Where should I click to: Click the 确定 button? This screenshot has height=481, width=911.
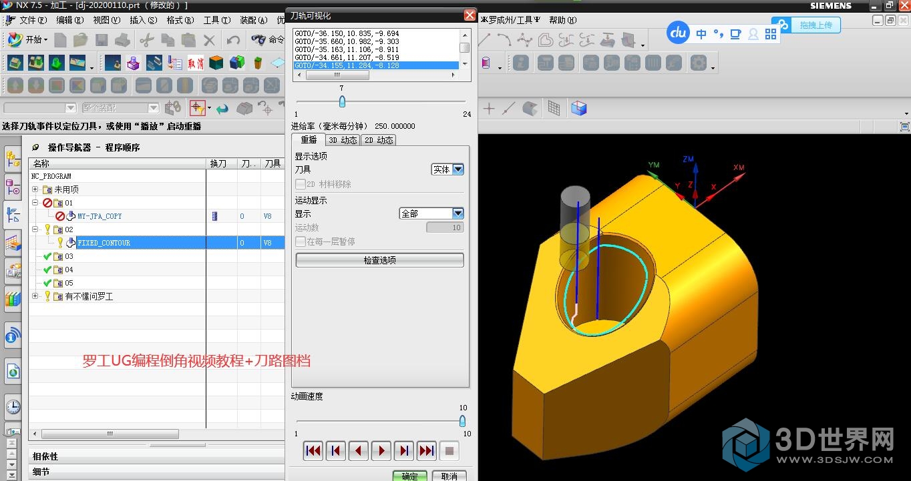[x=410, y=476]
